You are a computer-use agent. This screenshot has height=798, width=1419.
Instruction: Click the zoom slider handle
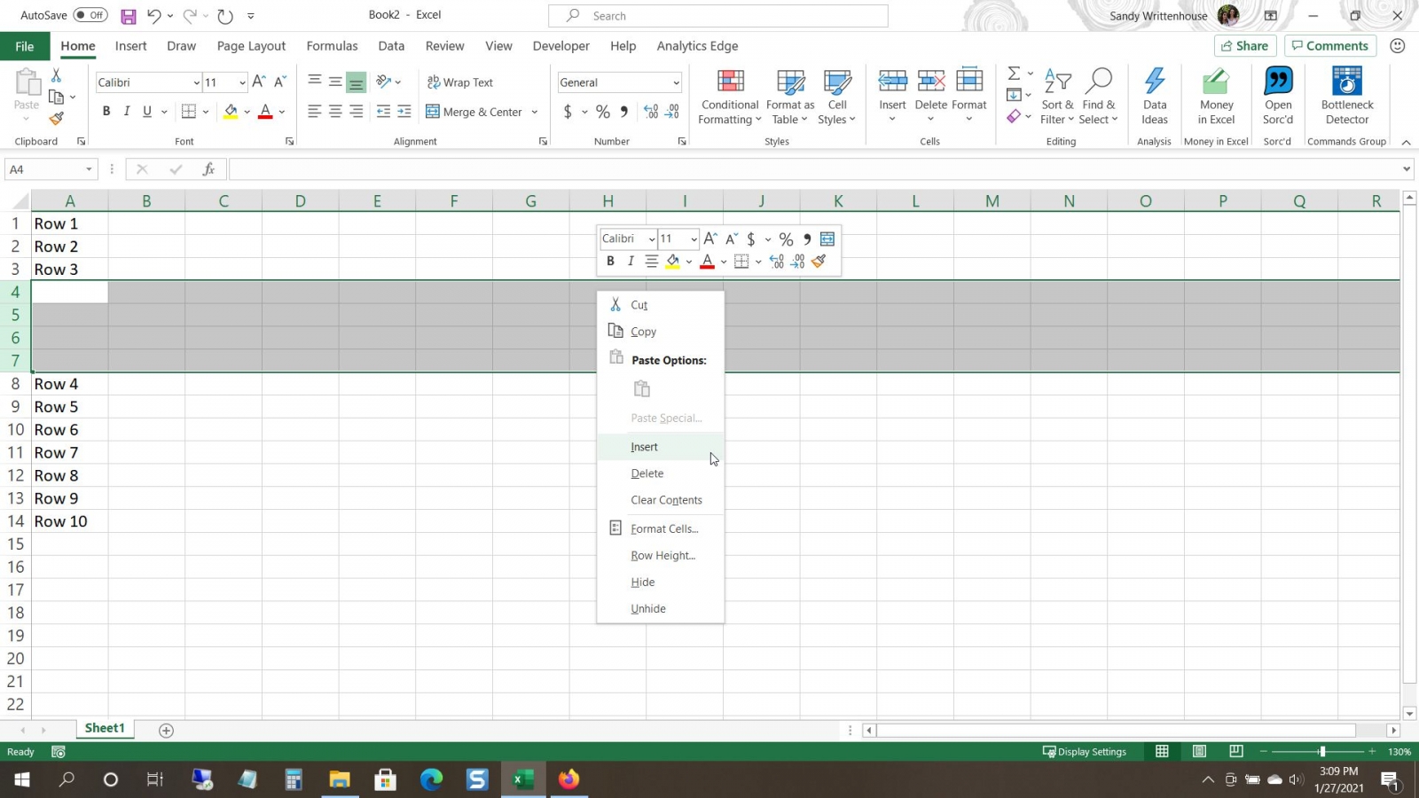(x=1321, y=752)
